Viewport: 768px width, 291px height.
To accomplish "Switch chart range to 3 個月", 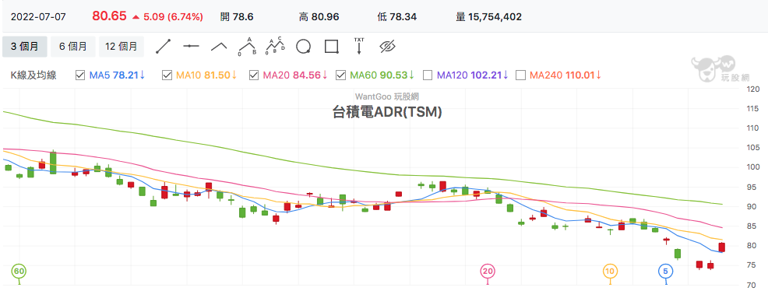I will click(x=24, y=47).
